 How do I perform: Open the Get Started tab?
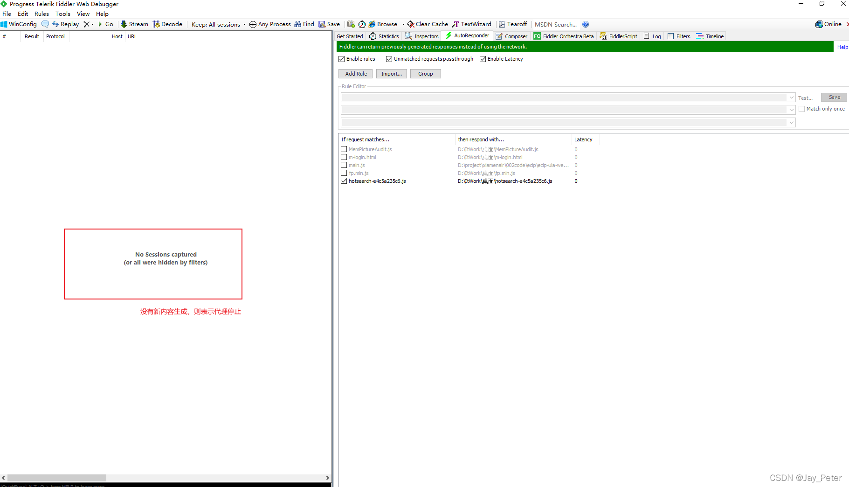(x=350, y=36)
